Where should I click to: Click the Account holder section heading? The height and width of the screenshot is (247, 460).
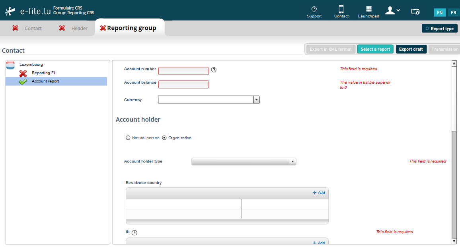click(138, 120)
